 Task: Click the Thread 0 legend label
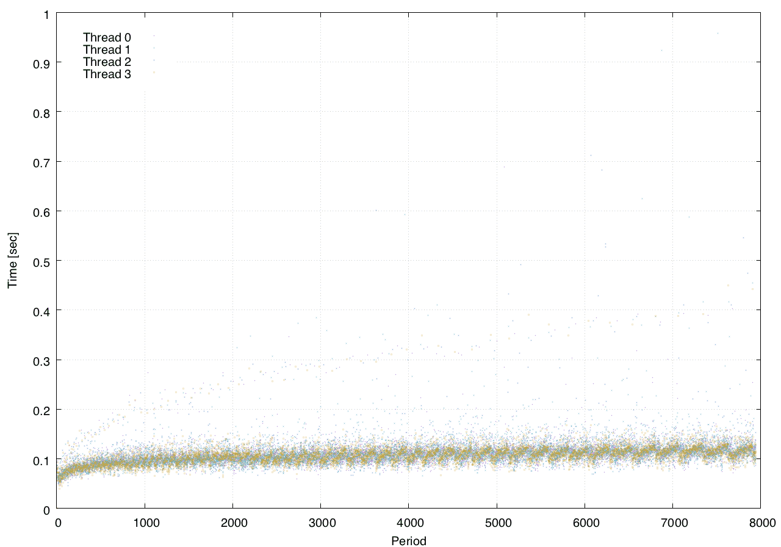click(x=107, y=38)
